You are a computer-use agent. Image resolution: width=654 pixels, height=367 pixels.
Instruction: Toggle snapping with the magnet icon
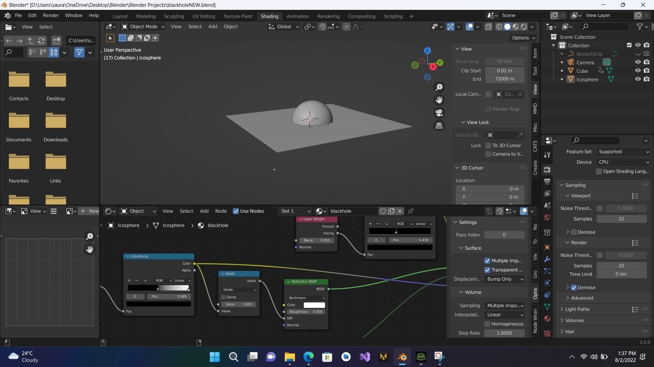click(x=322, y=27)
